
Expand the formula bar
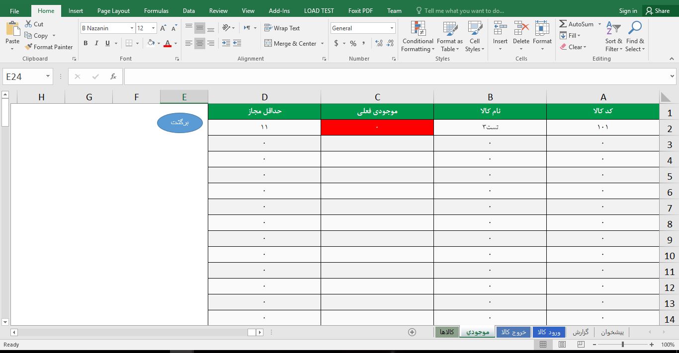click(673, 76)
